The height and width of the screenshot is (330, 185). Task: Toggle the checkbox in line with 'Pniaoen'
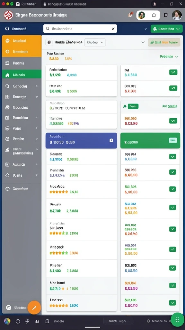click(x=172, y=268)
